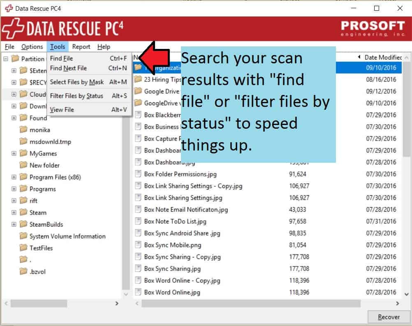Click the MyGames folder icon

23,153
